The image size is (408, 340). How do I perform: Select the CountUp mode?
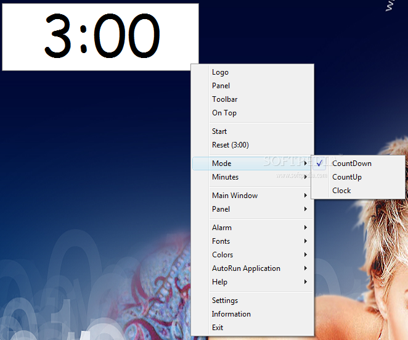pos(358,177)
